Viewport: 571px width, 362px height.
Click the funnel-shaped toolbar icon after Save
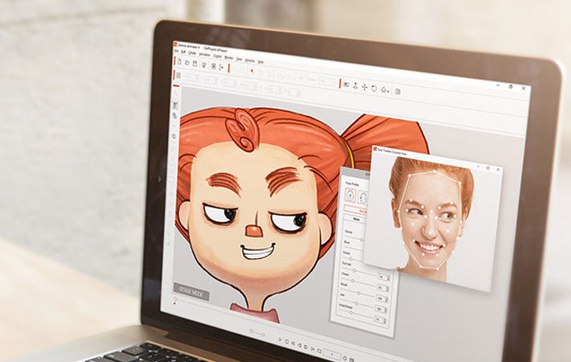pyautogui.click(x=203, y=64)
